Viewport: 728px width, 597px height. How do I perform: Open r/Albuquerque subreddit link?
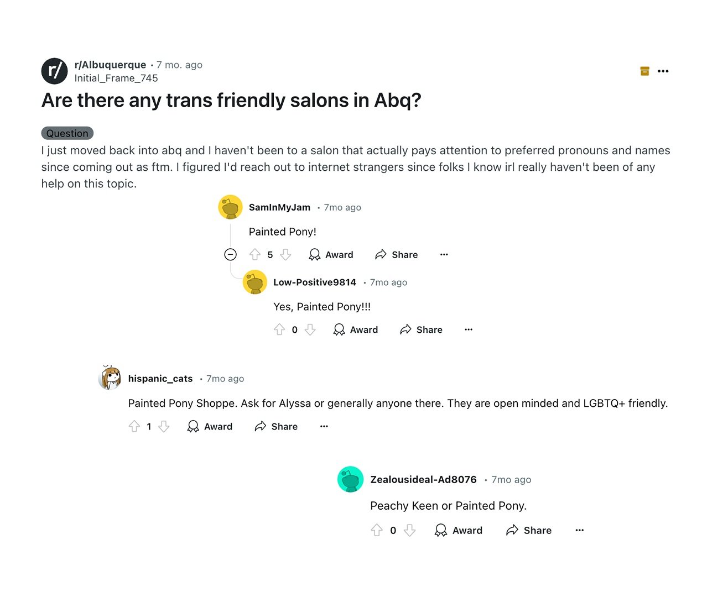coord(110,65)
